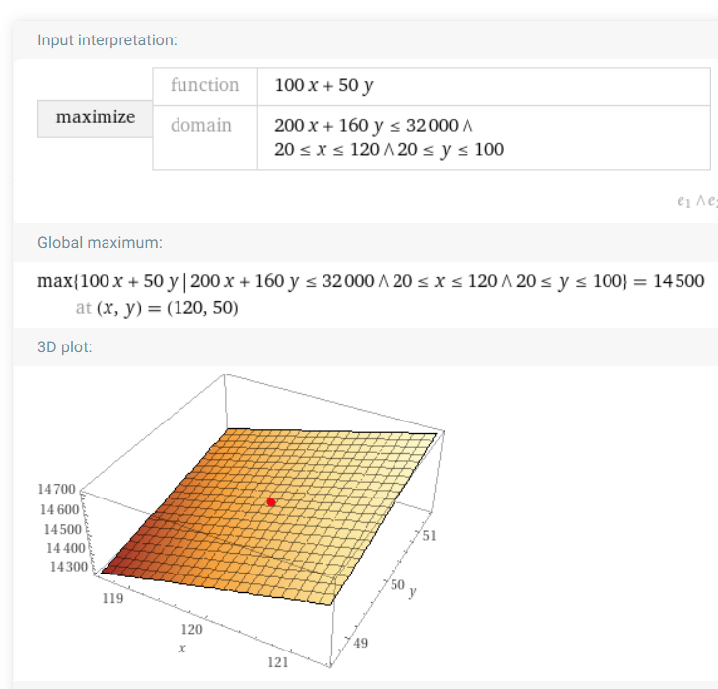The image size is (718, 689).
Task: Click the 14300 tick label on plot
Action: [69, 567]
